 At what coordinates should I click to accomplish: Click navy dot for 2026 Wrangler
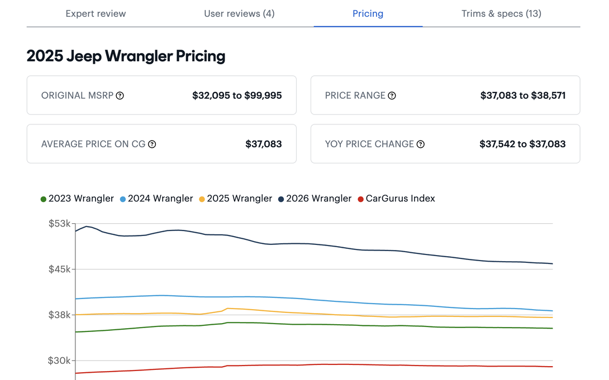281,199
